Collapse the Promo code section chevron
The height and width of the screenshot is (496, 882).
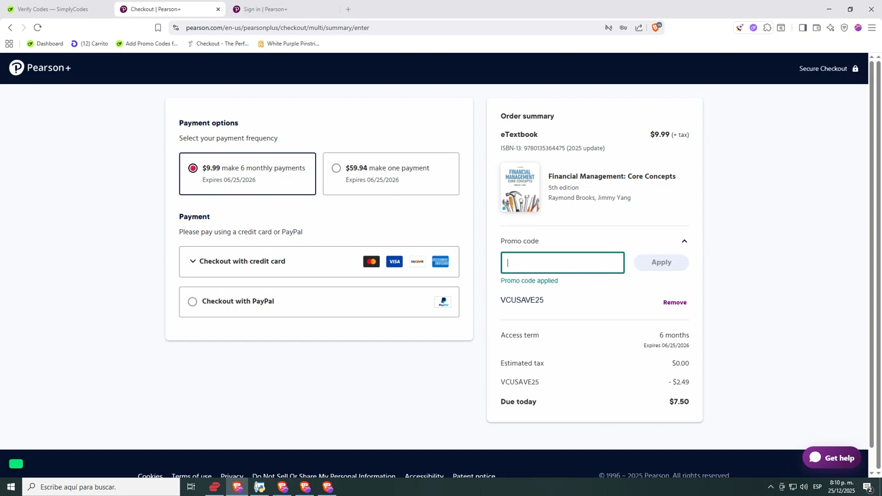tap(684, 241)
